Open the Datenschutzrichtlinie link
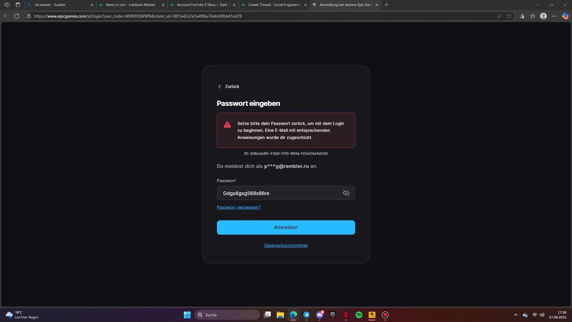The image size is (572, 322). (x=286, y=245)
